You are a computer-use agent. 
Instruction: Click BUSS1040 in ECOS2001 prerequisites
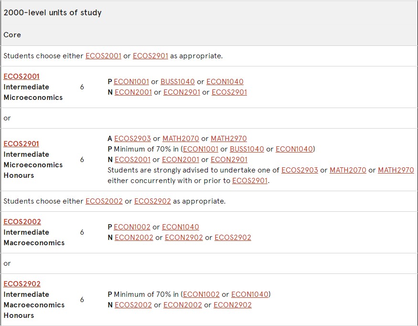[x=178, y=82]
